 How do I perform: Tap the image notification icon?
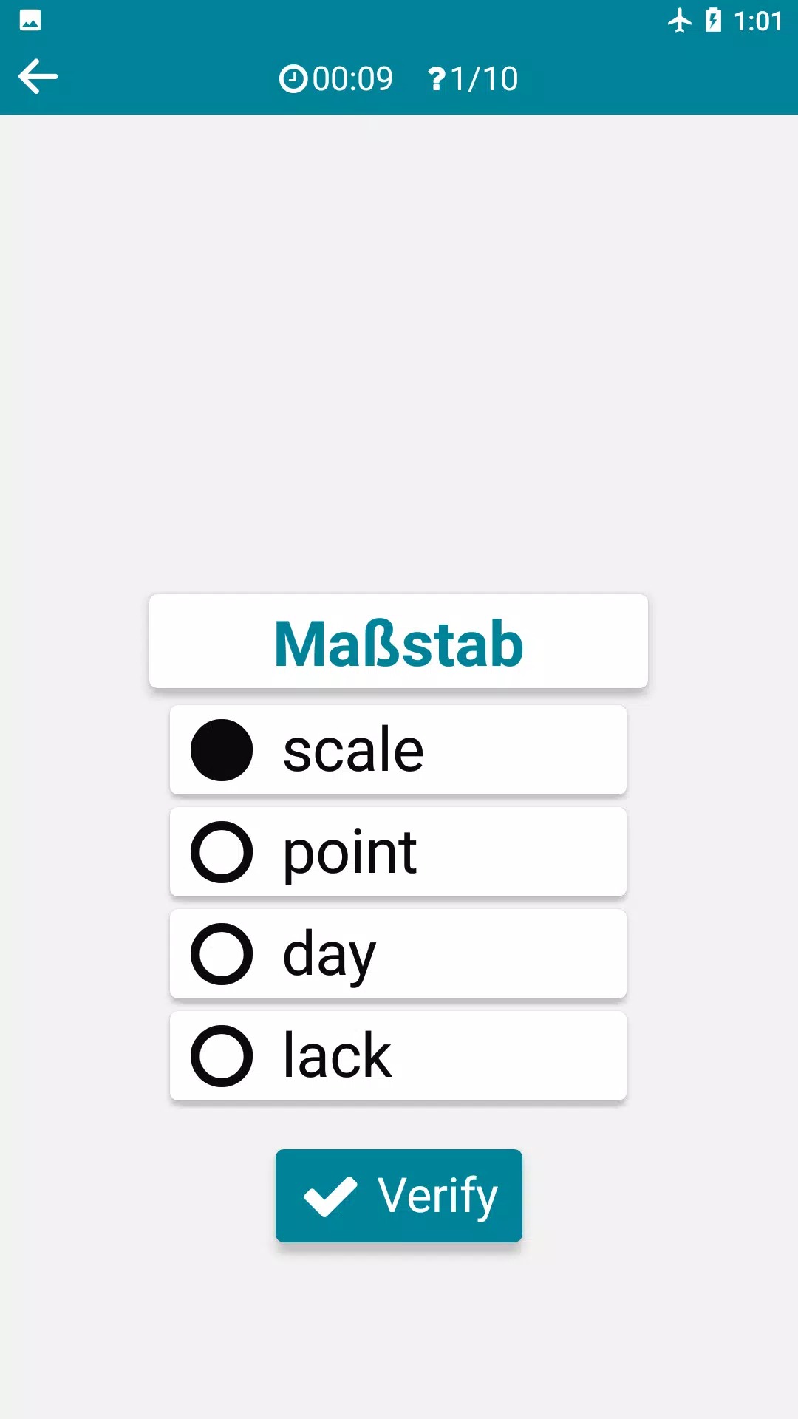tap(30, 21)
